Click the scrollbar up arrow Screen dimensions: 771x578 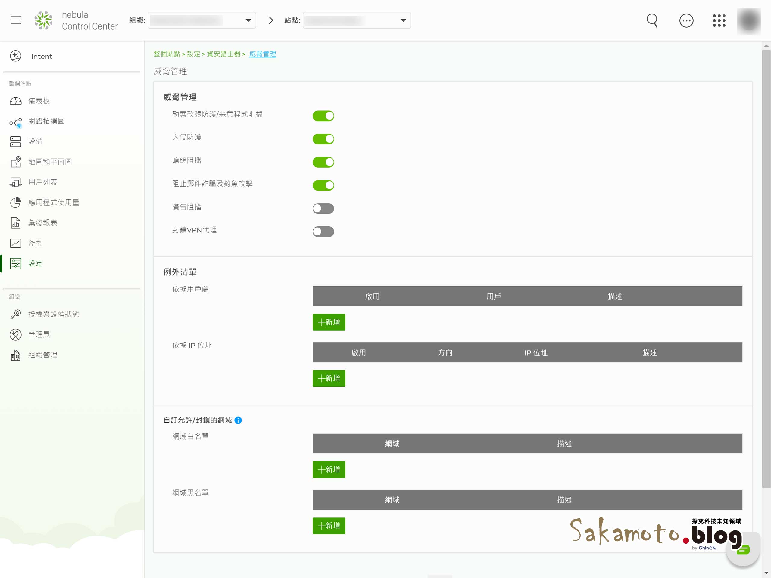click(766, 46)
